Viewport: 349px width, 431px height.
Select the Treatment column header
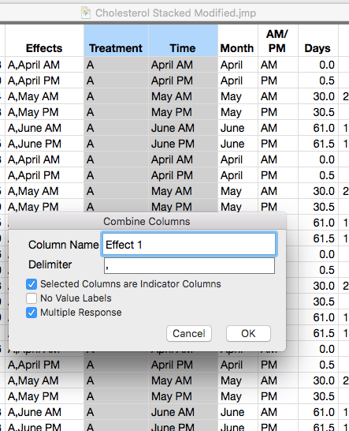[116, 41]
